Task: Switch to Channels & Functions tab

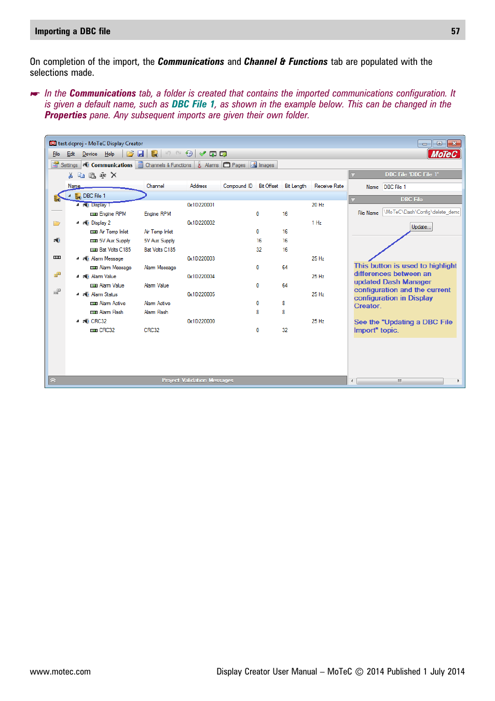Action: click(165, 165)
